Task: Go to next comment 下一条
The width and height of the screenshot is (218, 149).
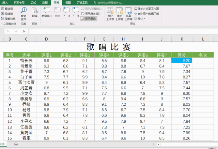Action: [76, 12]
